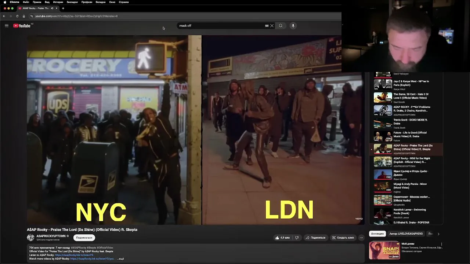
Task: Open more actions three-dot menu under video
Action: (361, 238)
